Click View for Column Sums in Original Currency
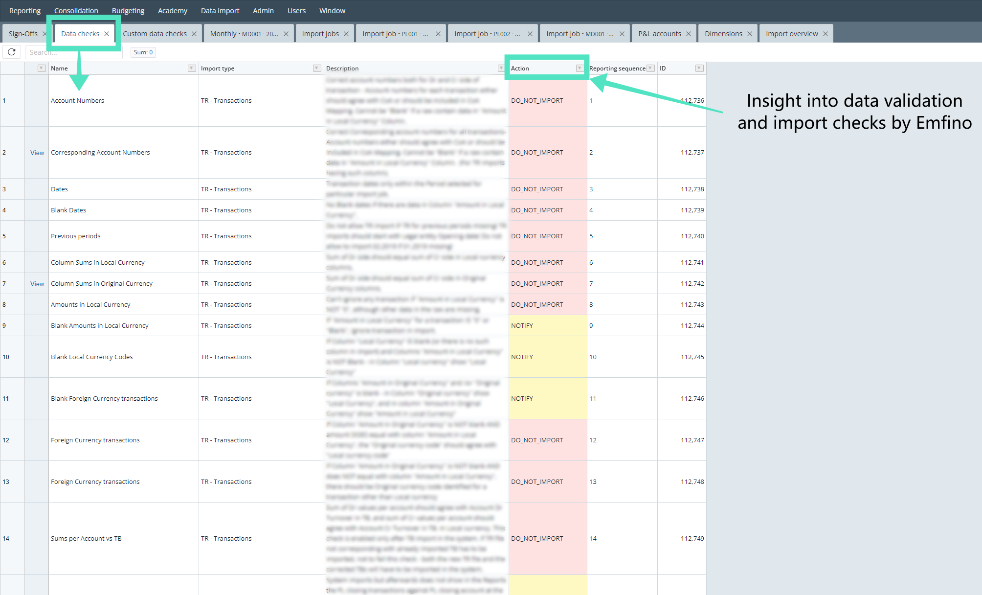 [x=37, y=283]
